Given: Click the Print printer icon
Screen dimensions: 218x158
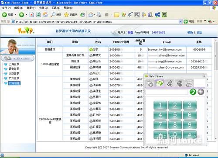Looking at the screenshot, I should 99,14.
